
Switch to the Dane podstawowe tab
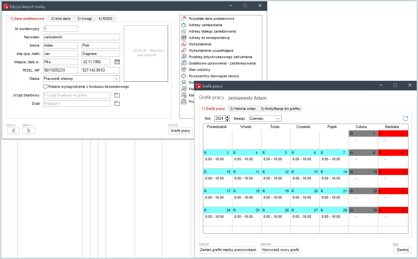coord(27,19)
